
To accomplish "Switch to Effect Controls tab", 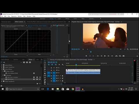I will tap(19, 22).
